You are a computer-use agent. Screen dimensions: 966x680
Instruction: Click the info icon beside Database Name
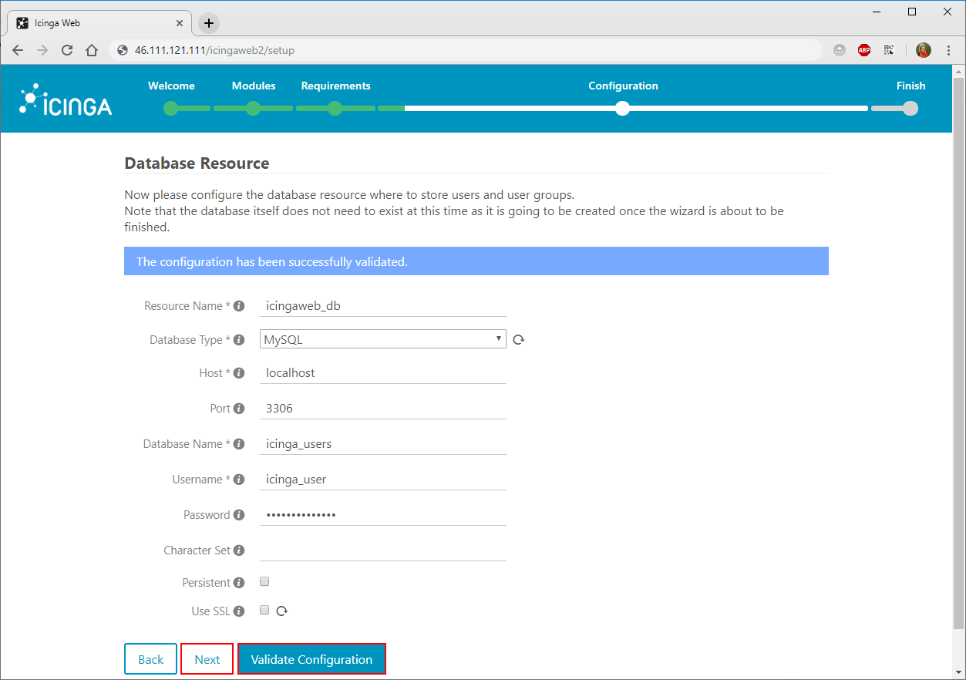pyautogui.click(x=239, y=443)
